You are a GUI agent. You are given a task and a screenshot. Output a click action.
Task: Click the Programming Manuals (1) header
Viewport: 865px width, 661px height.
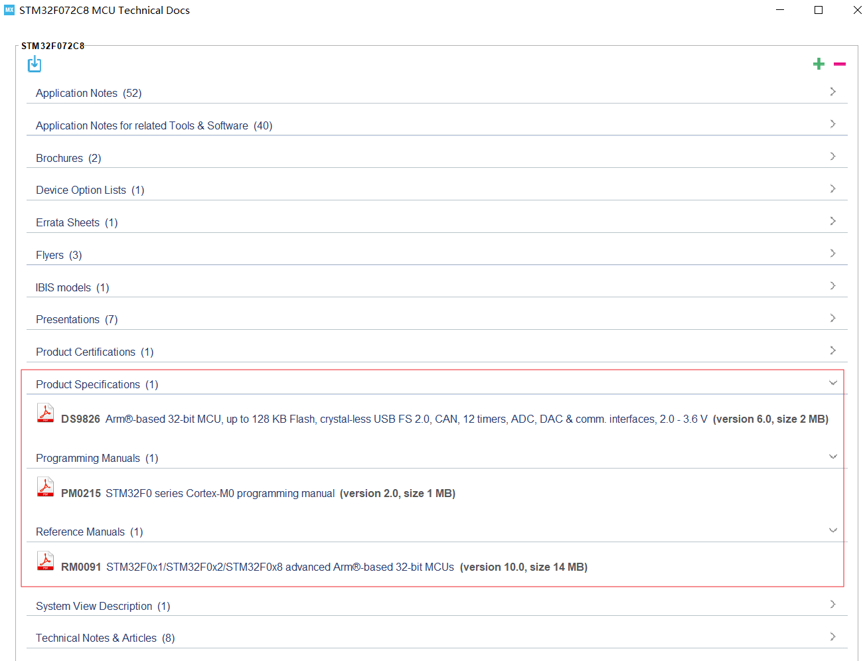97,459
